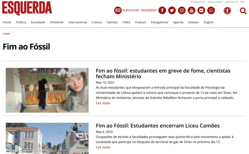Click the HOME breadcrumb link
249x154 pixels.
[6, 34]
